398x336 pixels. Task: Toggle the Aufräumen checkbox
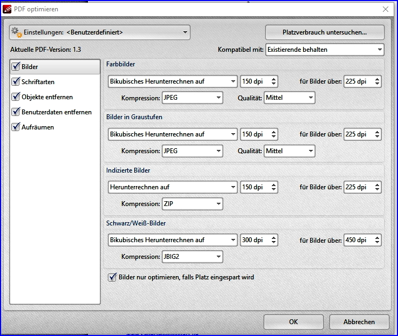coord(16,127)
